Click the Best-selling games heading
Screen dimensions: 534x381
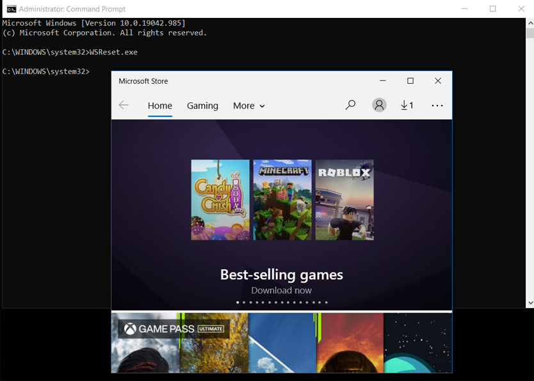tap(282, 275)
